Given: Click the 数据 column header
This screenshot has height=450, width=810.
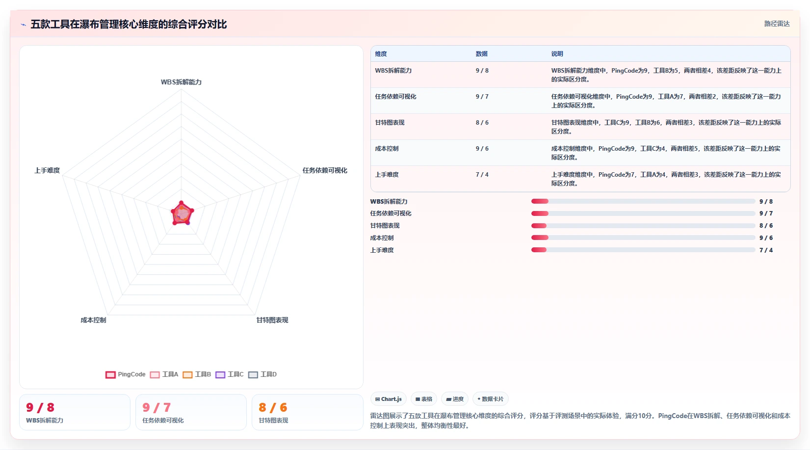Looking at the screenshot, I should coord(482,54).
